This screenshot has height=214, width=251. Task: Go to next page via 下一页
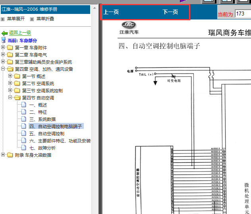(170, 12)
